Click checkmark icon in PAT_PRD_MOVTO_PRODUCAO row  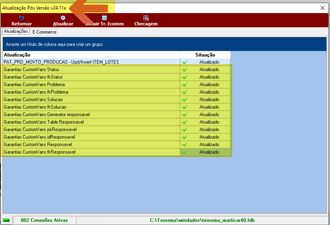[x=185, y=62]
